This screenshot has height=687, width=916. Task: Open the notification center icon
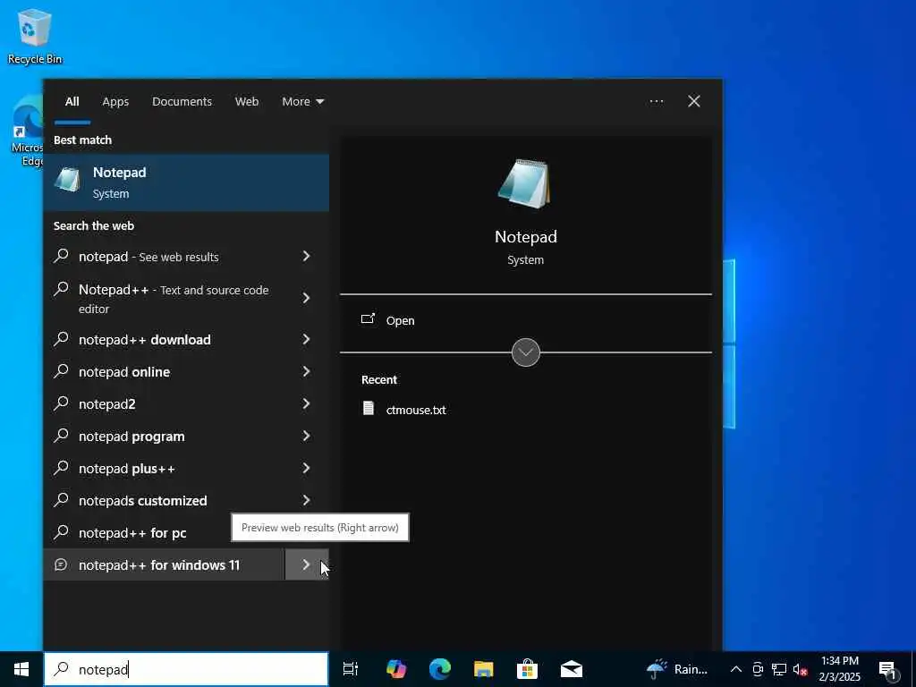click(888, 670)
